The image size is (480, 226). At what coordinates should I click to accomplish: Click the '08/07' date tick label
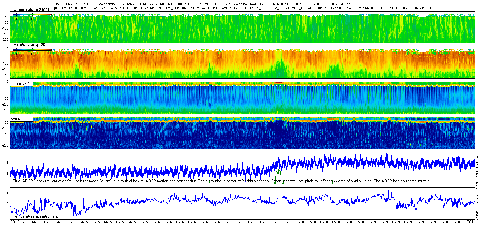(240, 222)
